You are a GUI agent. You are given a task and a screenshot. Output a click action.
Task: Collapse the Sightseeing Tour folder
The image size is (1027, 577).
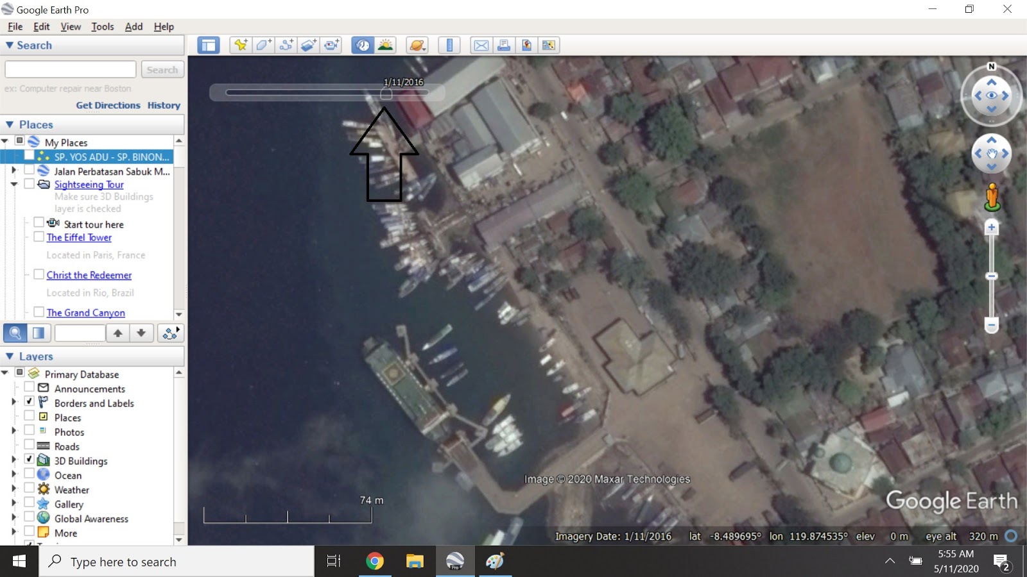(14, 184)
